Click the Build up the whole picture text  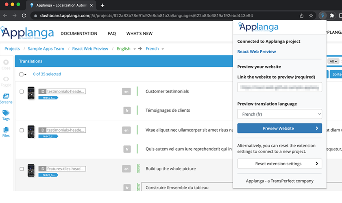(x=170, y=169)
